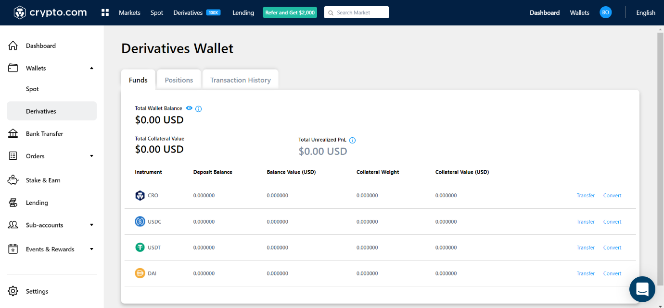Viewport: 664px width, 308px height.
Task: Open the live chat support bubble
Action: 642,289
